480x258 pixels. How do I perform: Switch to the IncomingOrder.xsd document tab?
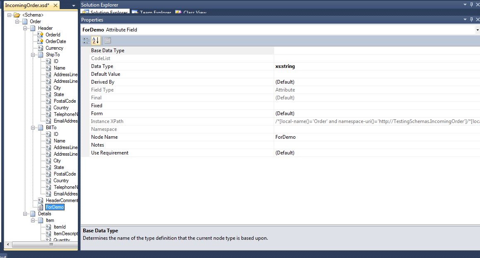click(x=27, y=5)
